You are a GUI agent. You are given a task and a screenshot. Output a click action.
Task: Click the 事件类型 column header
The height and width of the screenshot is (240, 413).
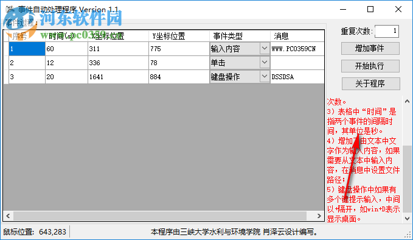[x=240, y=36]
